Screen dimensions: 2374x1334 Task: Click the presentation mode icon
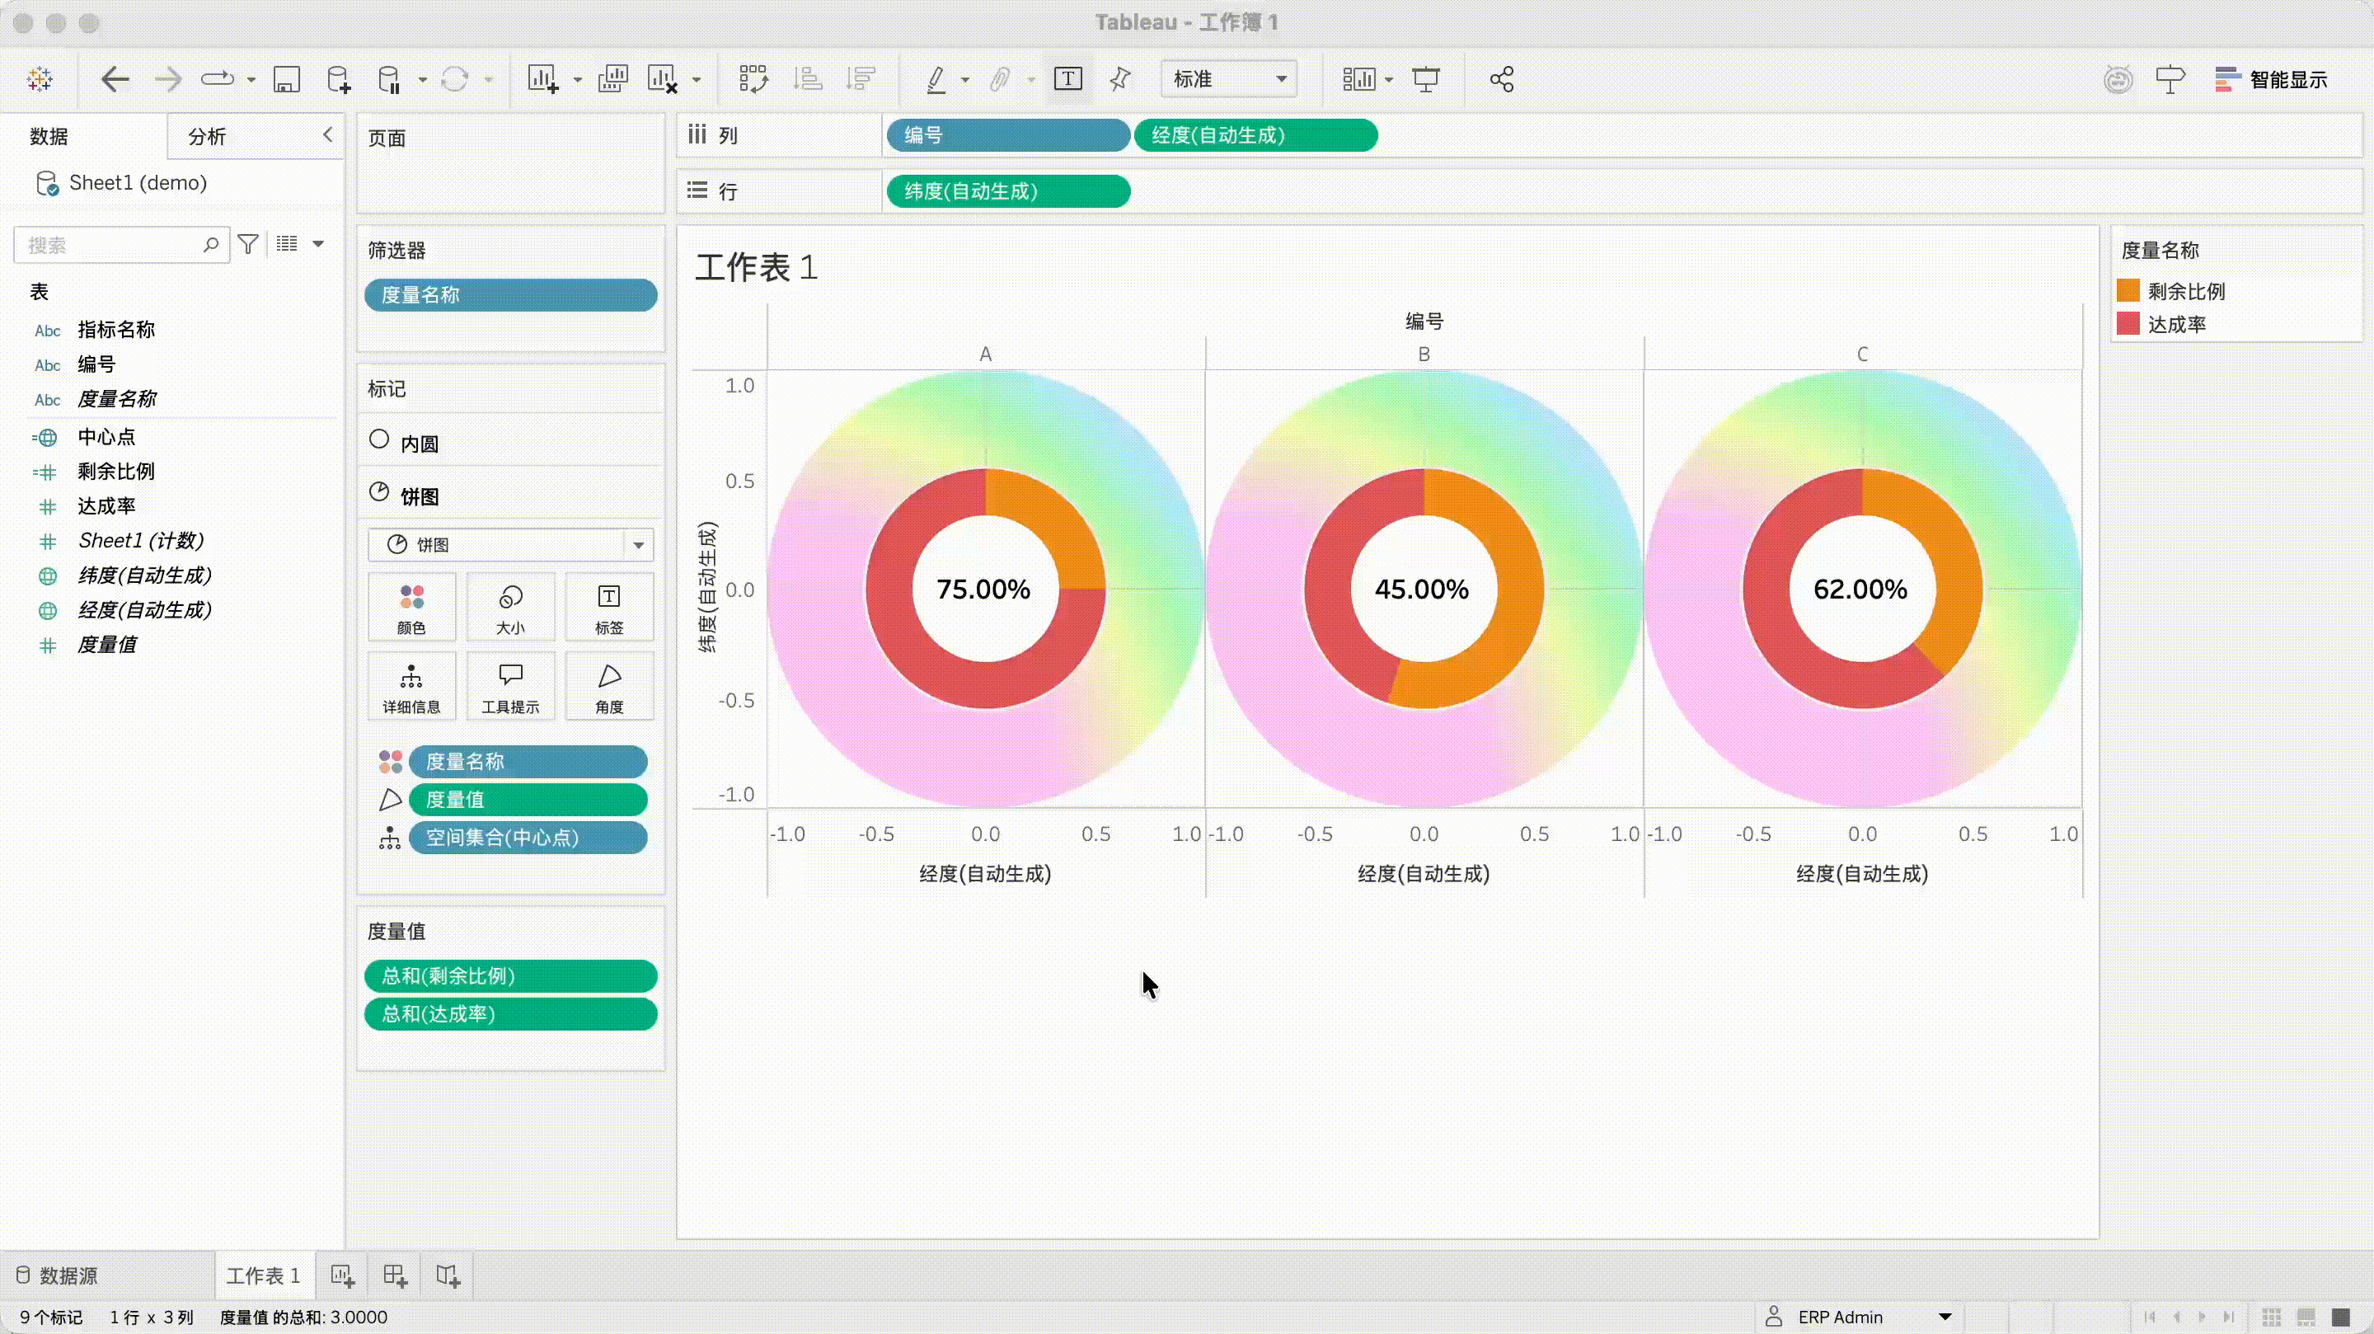coord(1426,79)
